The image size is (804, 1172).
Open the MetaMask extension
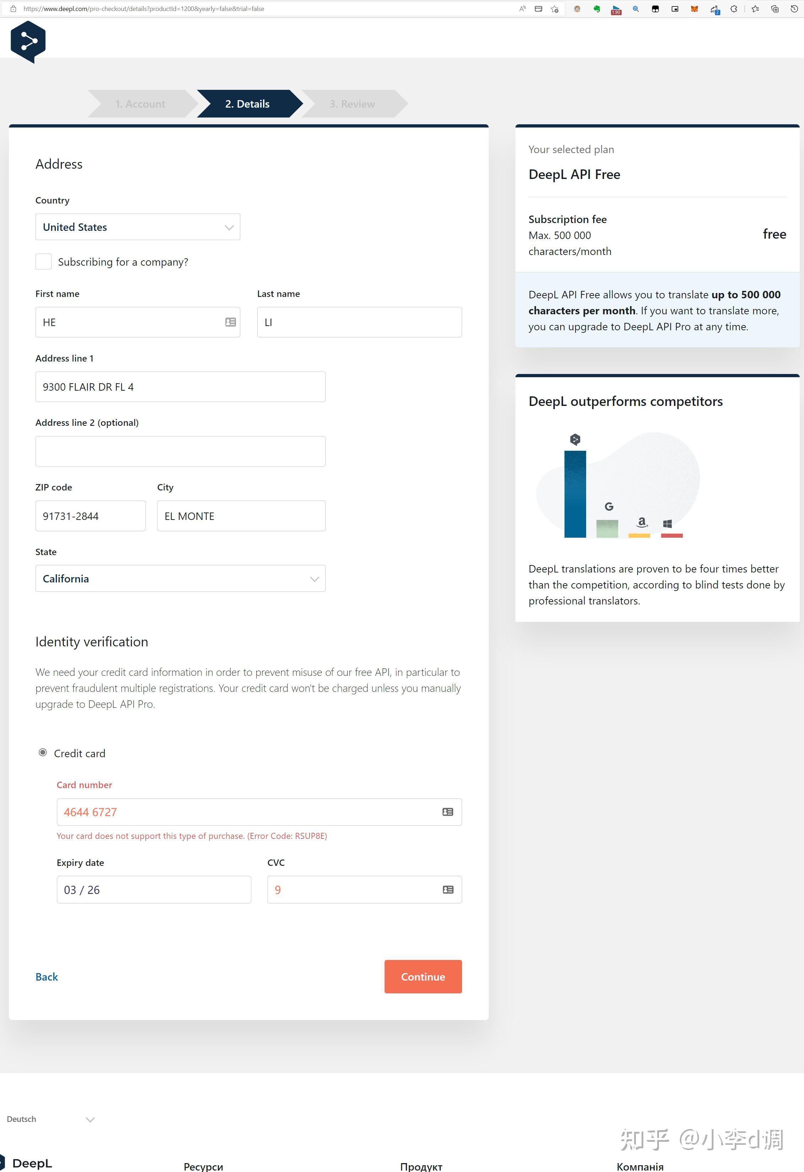pyautogui.click(x=695, y=9)
